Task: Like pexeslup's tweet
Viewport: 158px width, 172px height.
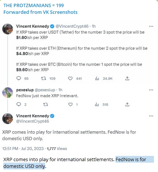Action: coord(70,104)
